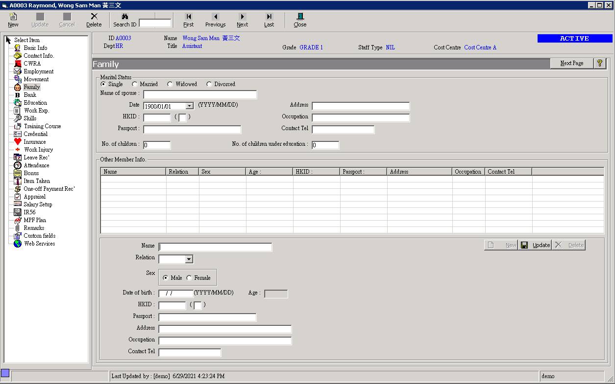
Task: Open Basic Info icon in sidebar
Action: 18,48
